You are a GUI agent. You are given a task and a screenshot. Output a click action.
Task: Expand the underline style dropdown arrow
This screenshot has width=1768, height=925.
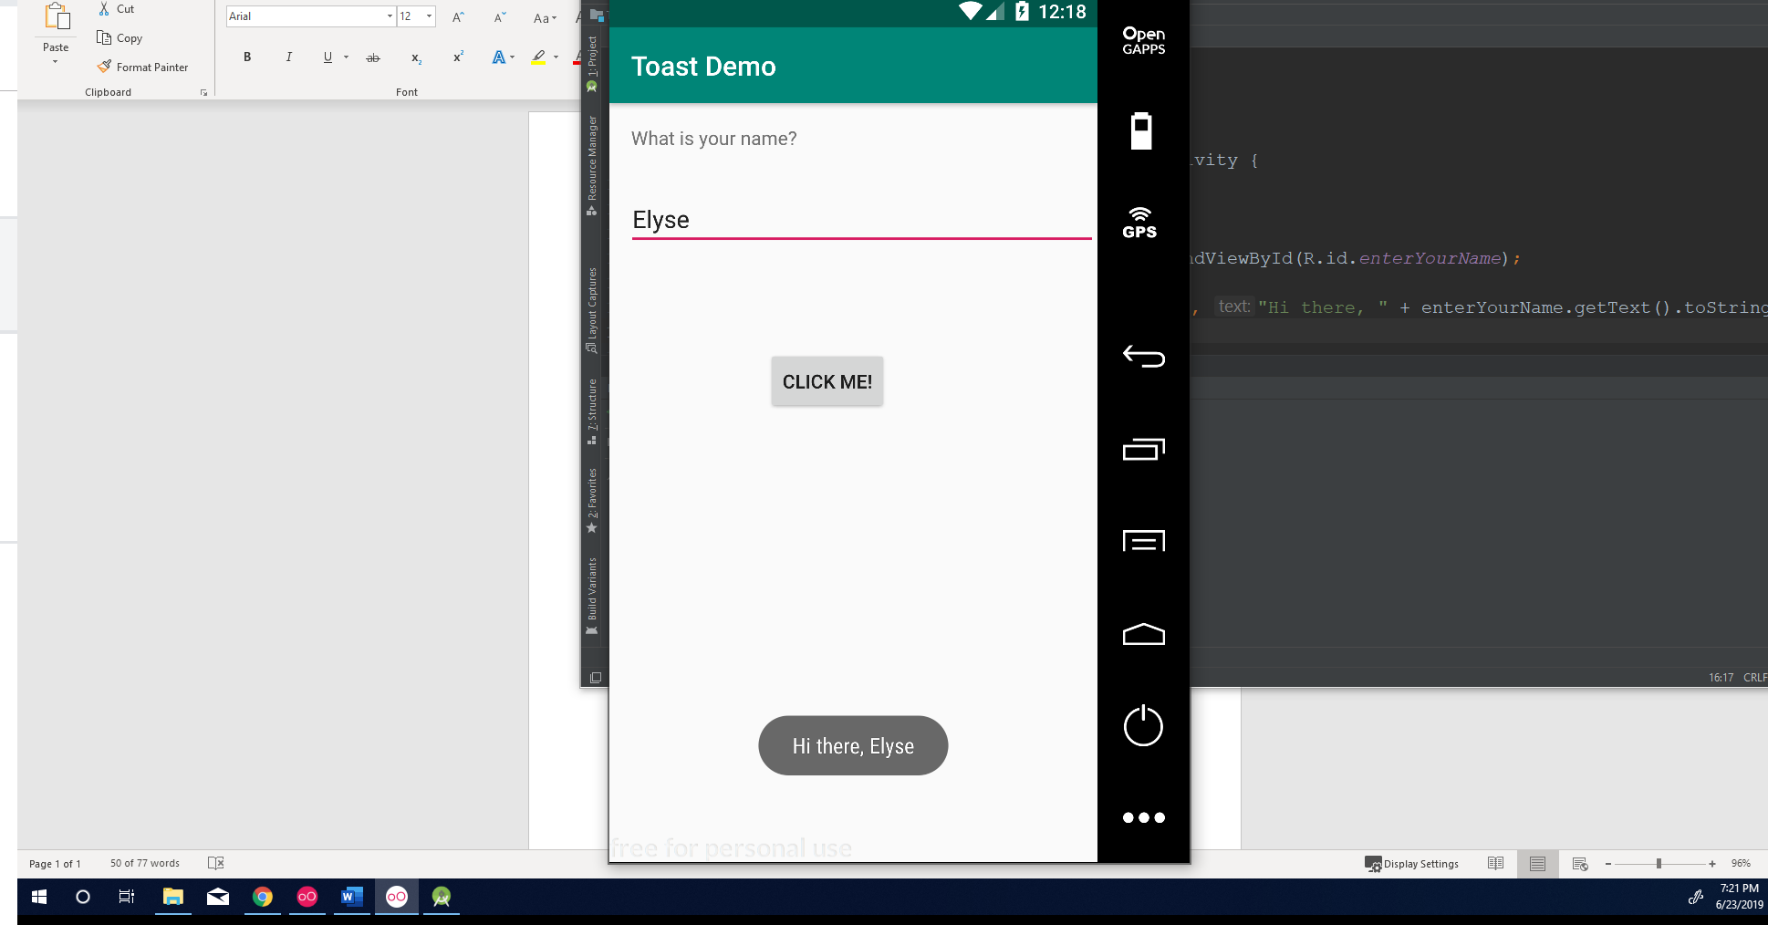(x=346, y=57)
